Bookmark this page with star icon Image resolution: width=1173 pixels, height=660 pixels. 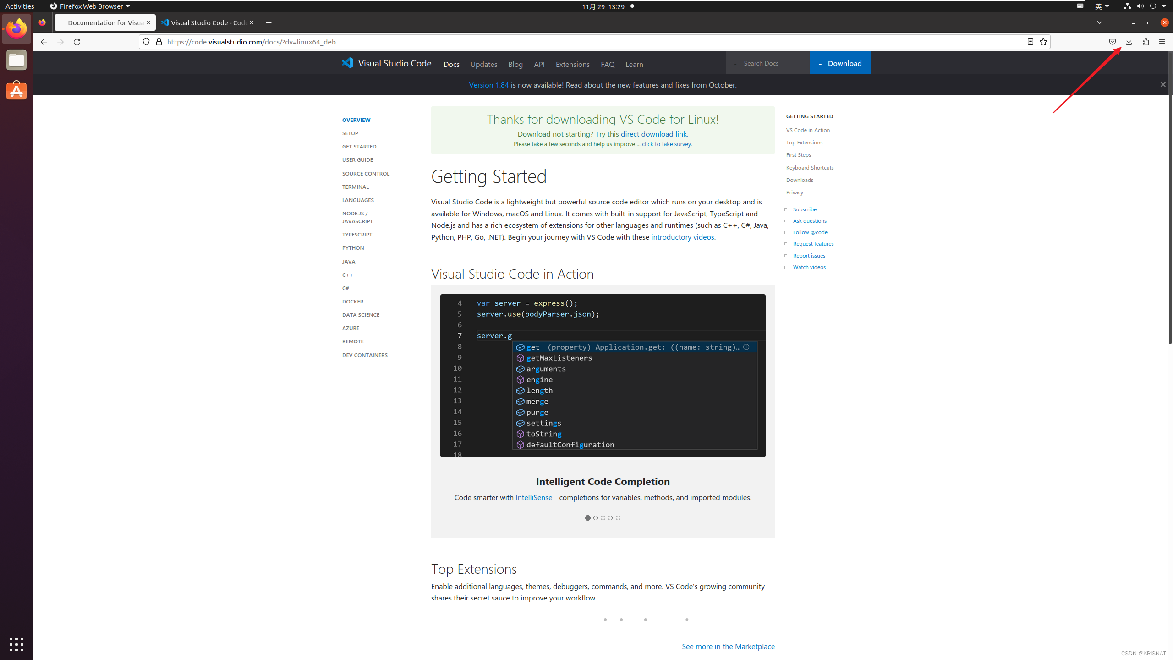[1043, 42]
